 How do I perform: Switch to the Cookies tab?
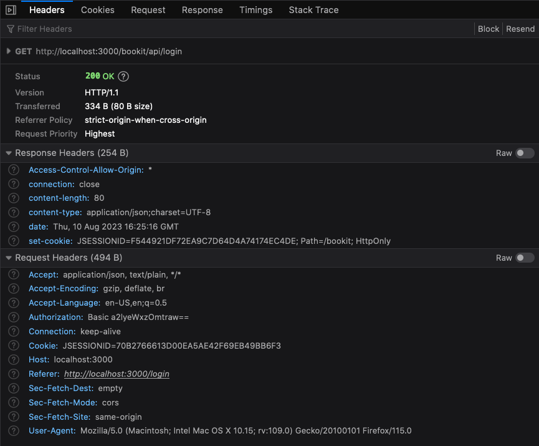click(x=97, y=9)
